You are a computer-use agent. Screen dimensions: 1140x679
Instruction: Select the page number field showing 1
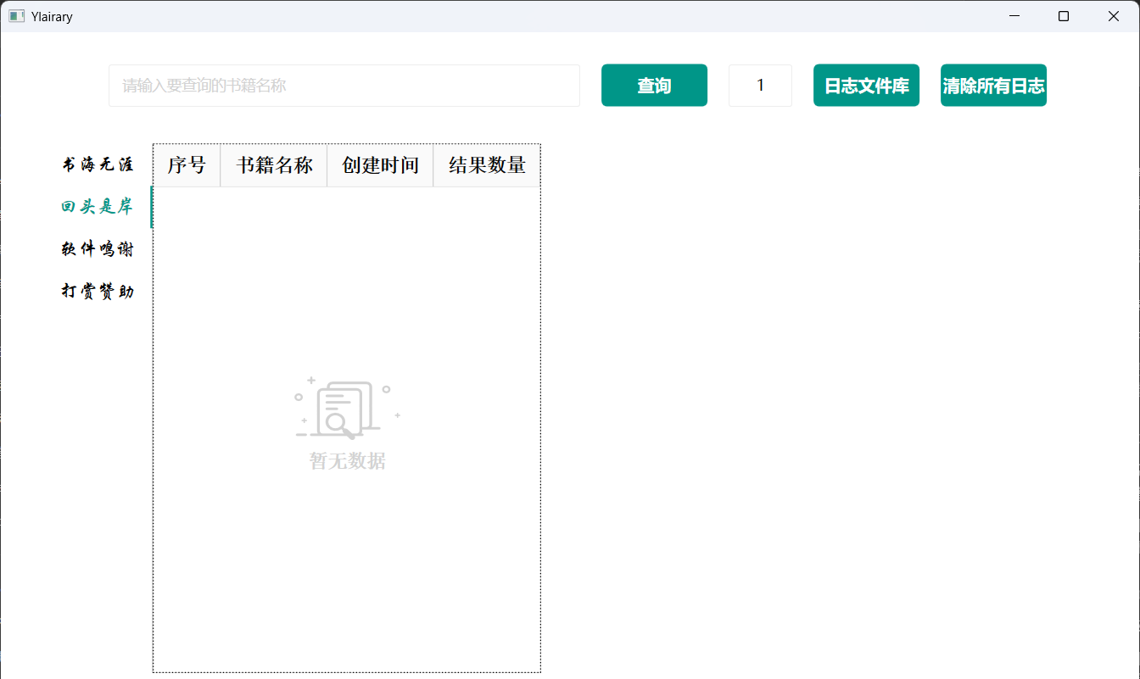pyautogui.click(x=760, y=85)
